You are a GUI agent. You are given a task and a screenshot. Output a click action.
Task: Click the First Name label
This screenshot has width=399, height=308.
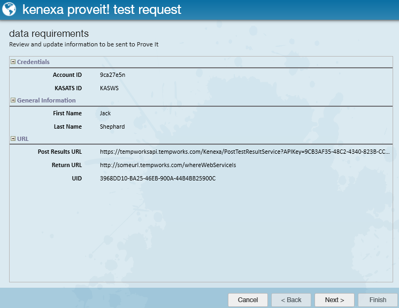point(67,113)
